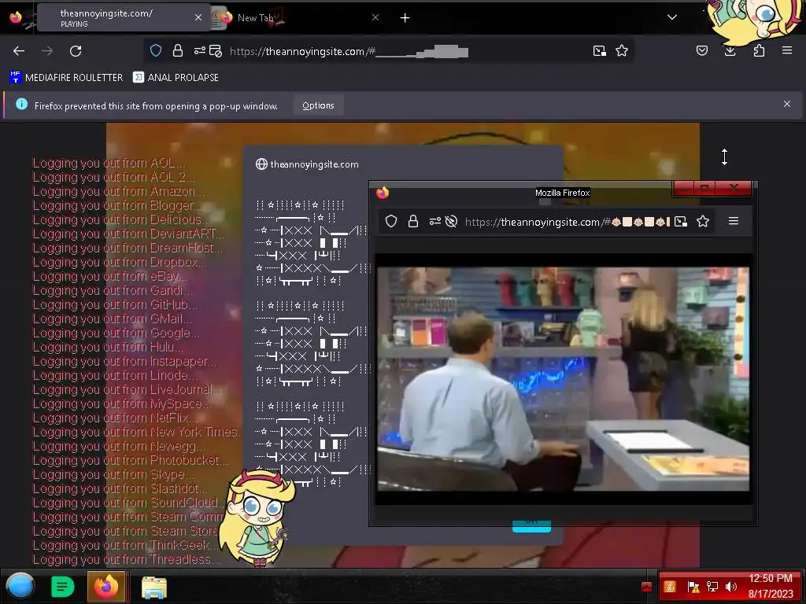Click 'Logging you out from Dropbox' text
Image resolution: width=806 pixels, height=604 pixels.
(x=120, y=263)
